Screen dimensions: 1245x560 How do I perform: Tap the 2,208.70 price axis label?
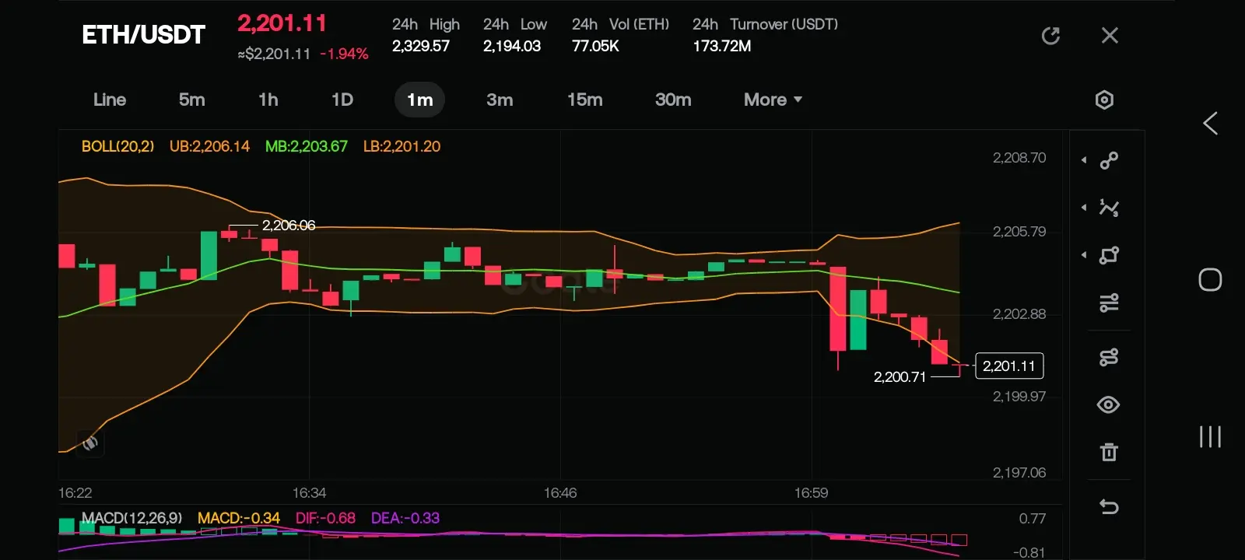point(1019,158)
